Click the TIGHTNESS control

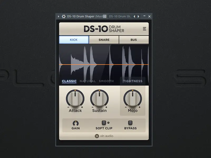pyautogui.click(x=133, y=81)
